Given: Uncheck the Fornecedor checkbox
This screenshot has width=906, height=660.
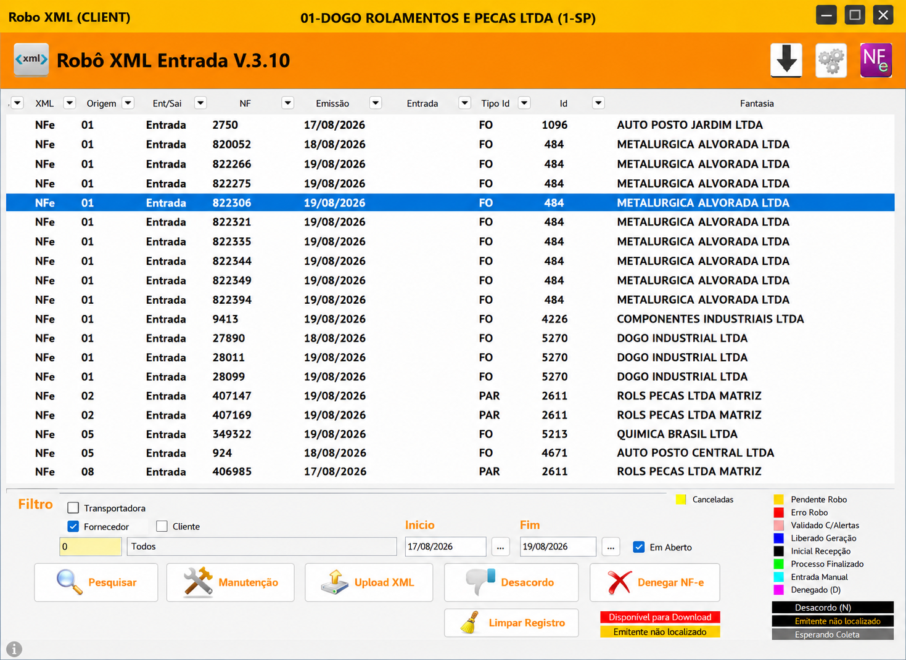Looking at the screenshot, I should [x=73, y=526].
